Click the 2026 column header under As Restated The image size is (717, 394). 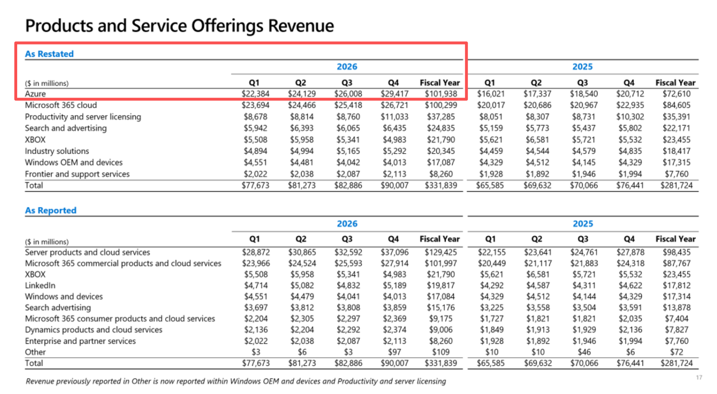pos(347,67)
